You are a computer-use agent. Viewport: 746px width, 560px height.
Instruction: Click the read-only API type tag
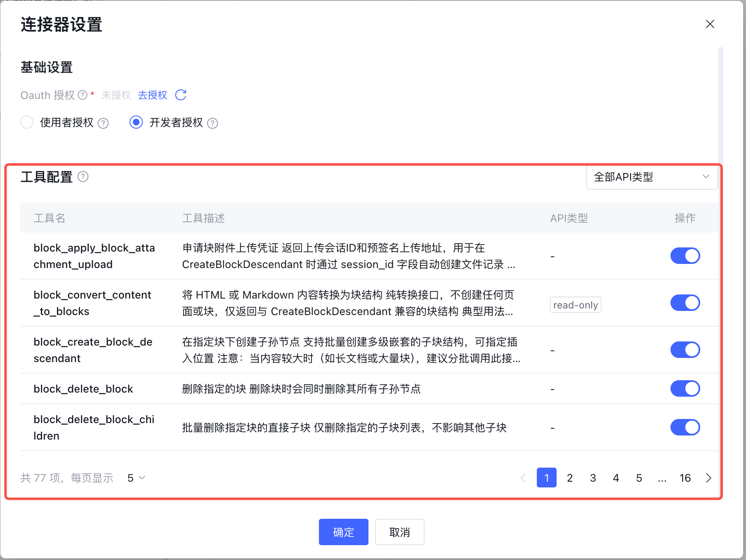click(575, 305)
